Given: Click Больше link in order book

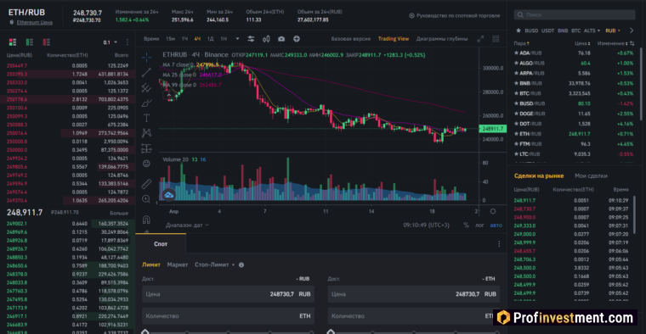Looking at the screenshot, I should point(119,214).
